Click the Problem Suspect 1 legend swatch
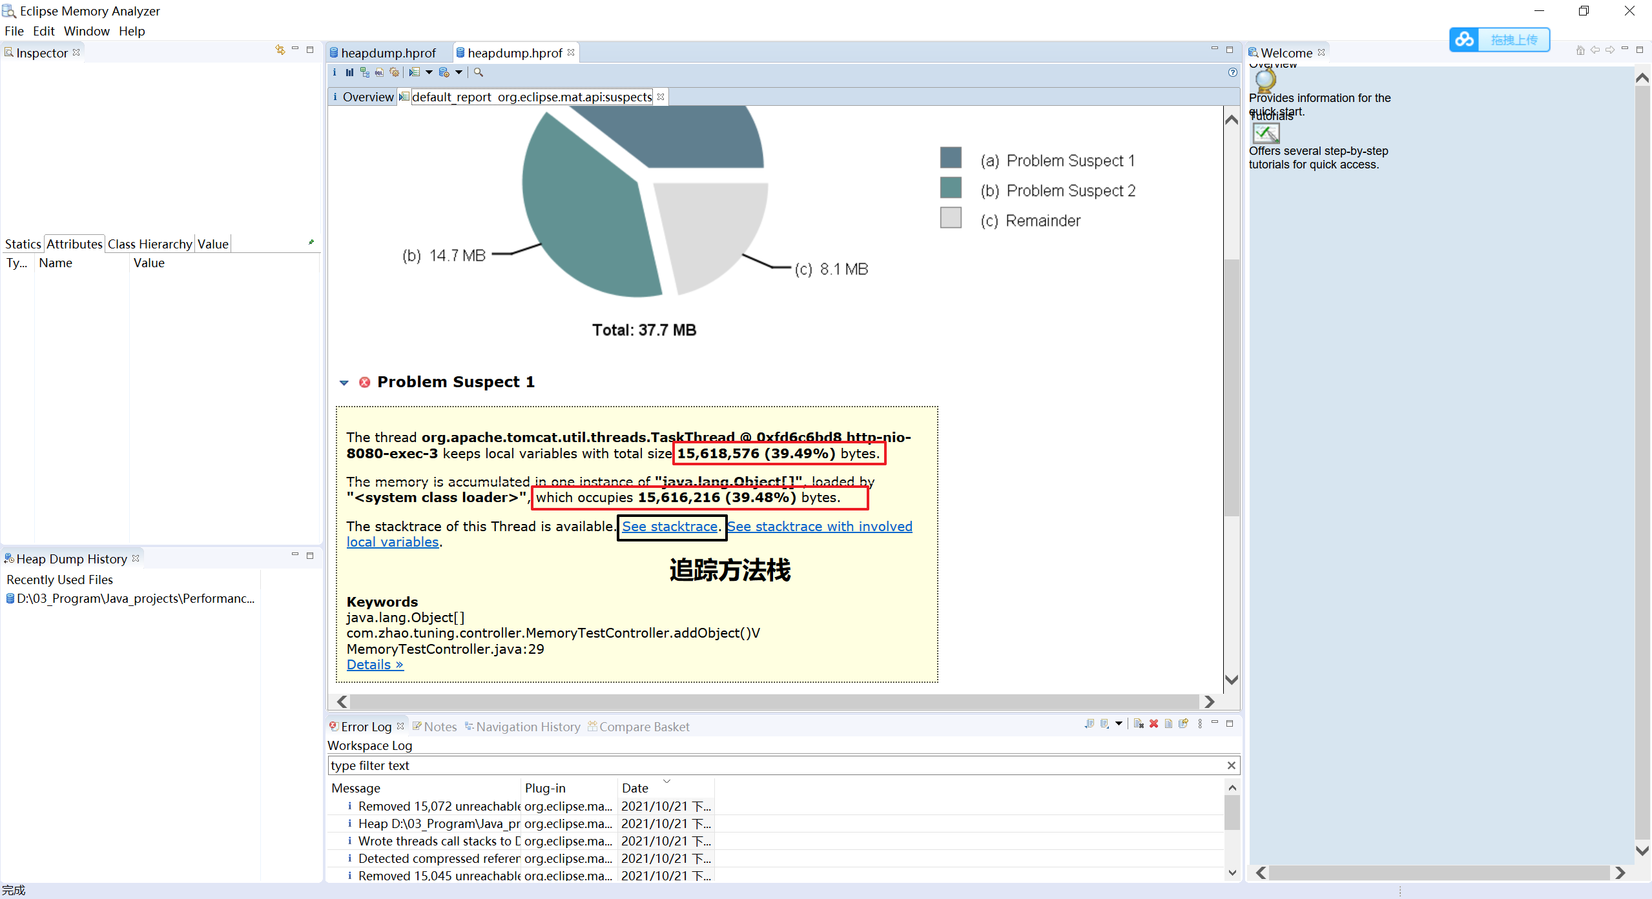The image size is (1652, 899). pyautogui.click(x=951, y=157)
